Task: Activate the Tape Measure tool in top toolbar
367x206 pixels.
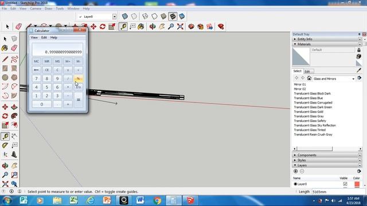Action: pyautogui.click(x=123, y=27)
